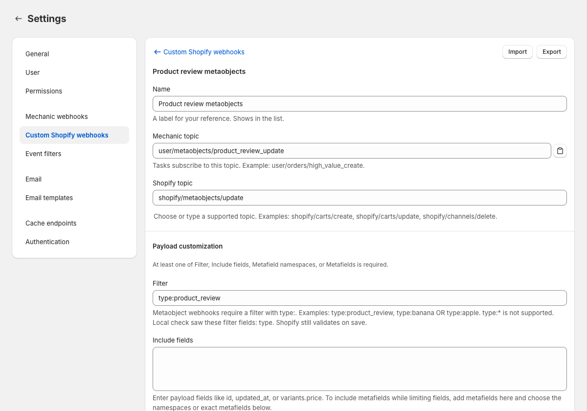Click the Product review metaobjects heading
The image size is (587, 411).
coord(199,71)
